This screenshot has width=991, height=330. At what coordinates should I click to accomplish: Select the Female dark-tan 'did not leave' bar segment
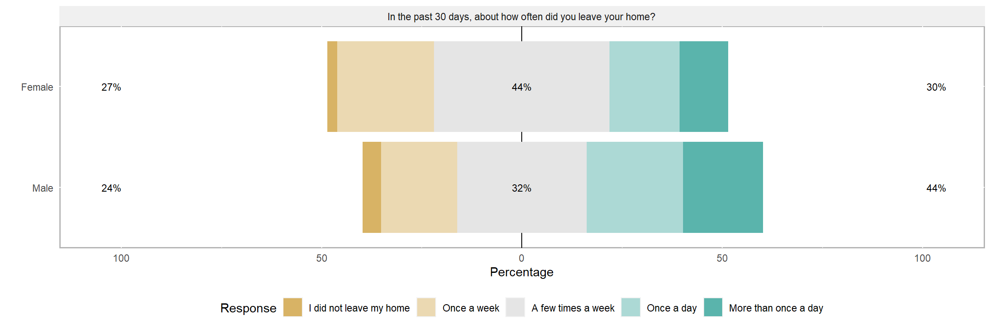332,86
